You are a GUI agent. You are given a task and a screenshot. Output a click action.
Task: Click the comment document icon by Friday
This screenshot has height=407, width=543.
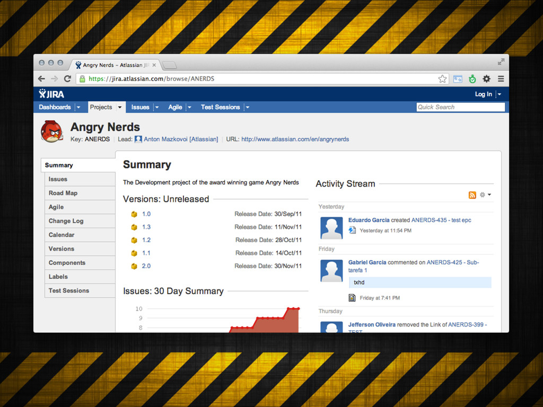coord(352,298)
